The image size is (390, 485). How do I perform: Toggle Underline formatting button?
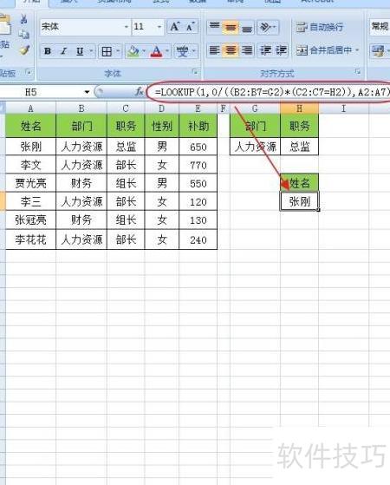point(80,51)
